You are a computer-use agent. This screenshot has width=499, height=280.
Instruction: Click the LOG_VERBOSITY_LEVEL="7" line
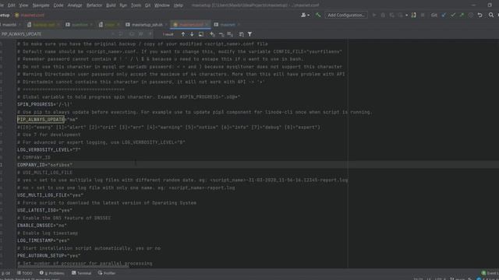(x=49, y=150)
